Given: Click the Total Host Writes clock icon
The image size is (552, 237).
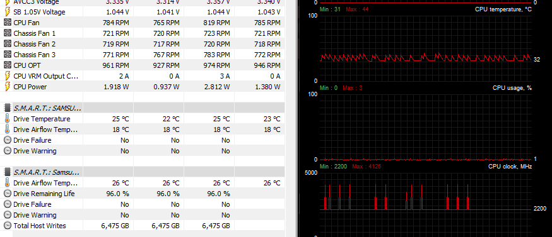Looking at the screenshot, I should click(x=7, y=226).
